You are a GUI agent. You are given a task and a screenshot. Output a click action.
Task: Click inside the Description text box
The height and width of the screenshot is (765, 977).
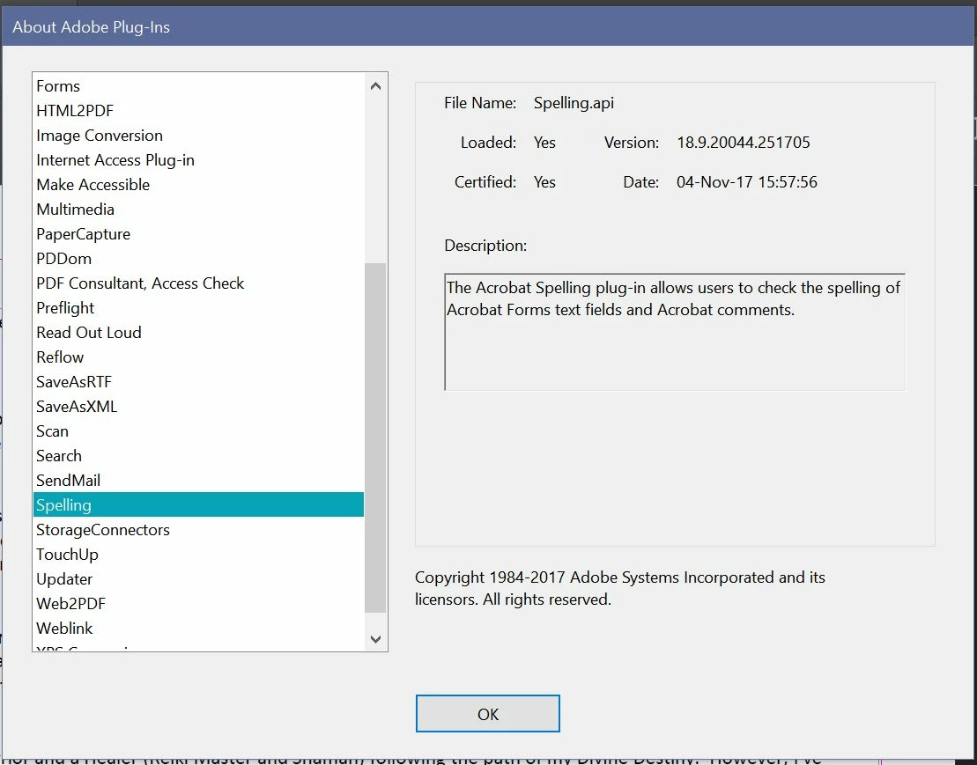pyautogui.click(x=674, y=332)
